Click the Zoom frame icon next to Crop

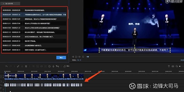pyautogui.click(x=37, y=66)
